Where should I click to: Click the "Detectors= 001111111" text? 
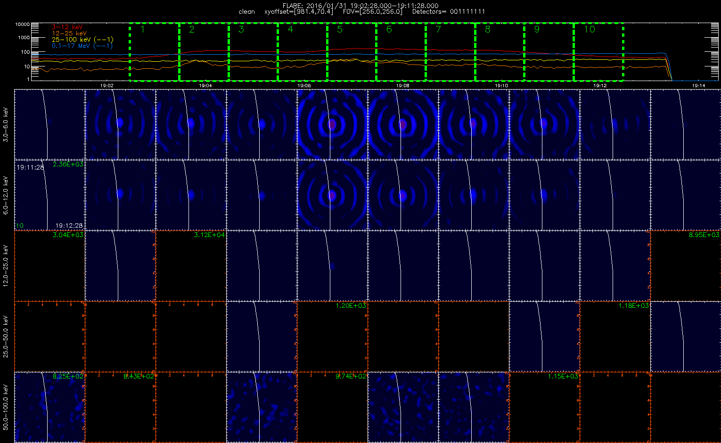[x=448, y=12]
